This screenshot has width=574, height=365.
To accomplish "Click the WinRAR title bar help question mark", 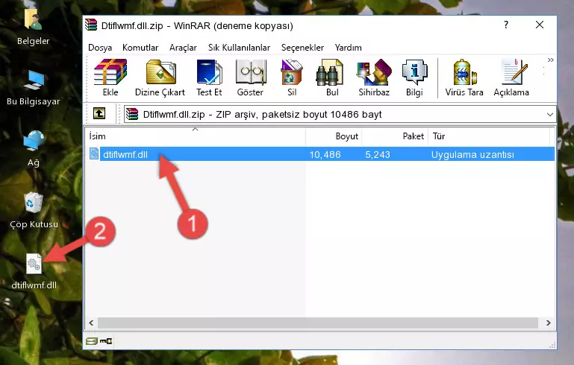I will coord(506,25).
